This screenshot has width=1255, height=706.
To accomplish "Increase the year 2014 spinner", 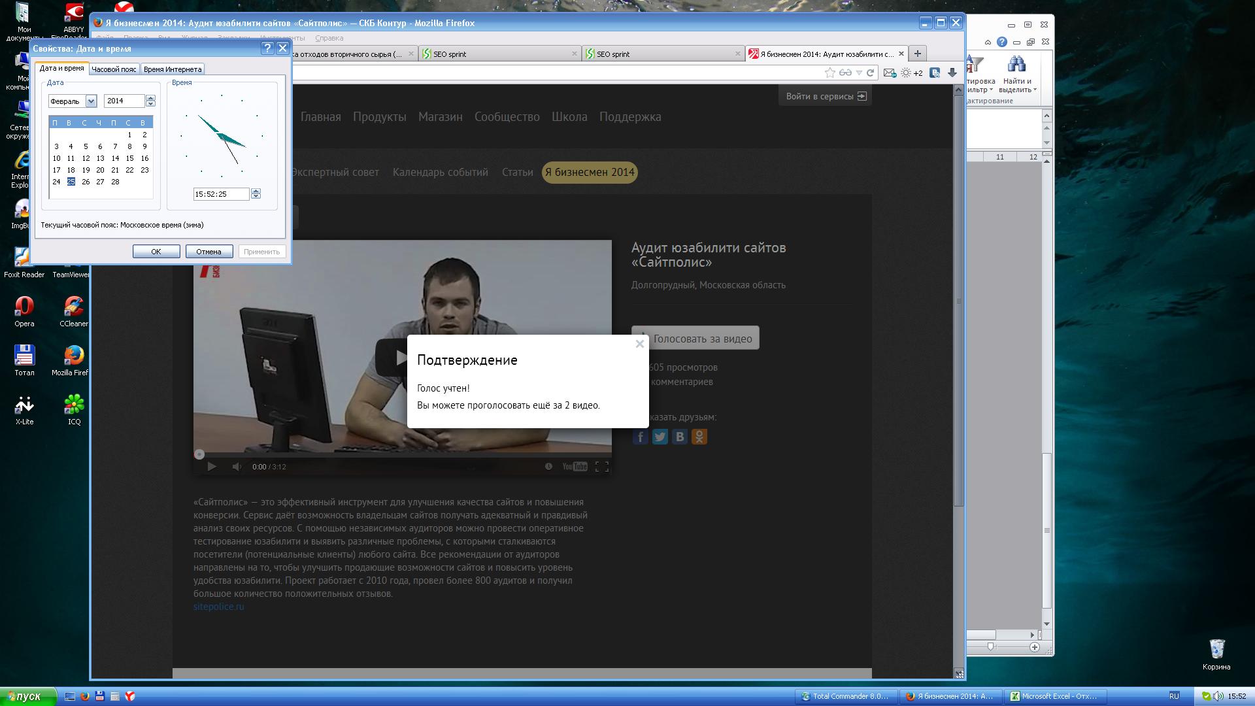I will coord(151,98).
